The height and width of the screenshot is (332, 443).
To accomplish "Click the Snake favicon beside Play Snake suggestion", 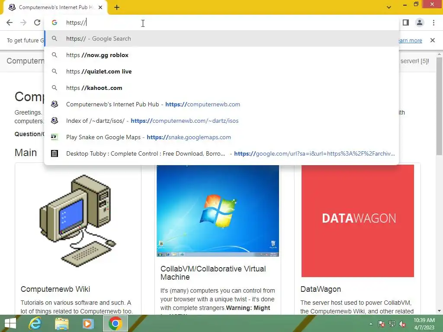I will pyautogui.click(x=55, y=137).
